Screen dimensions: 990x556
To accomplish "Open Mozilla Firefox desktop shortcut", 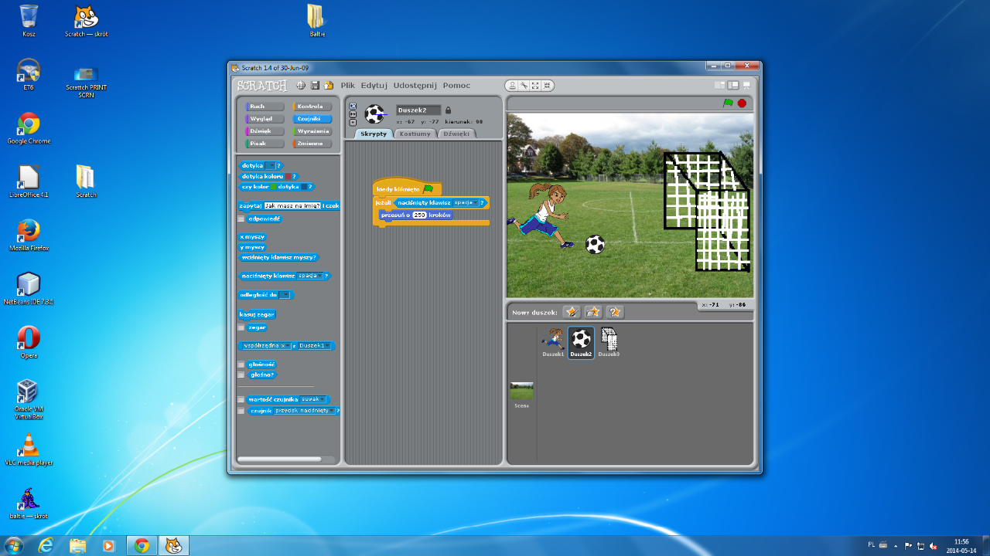I will [29, 236].
